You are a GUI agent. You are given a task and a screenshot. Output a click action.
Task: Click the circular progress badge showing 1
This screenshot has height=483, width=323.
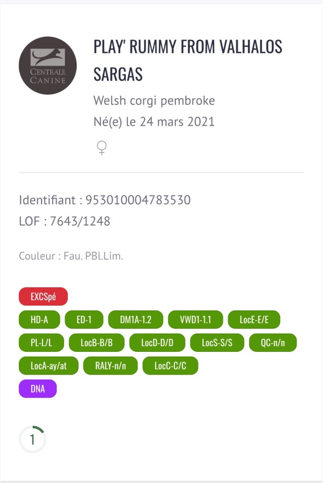click(33, 440)
